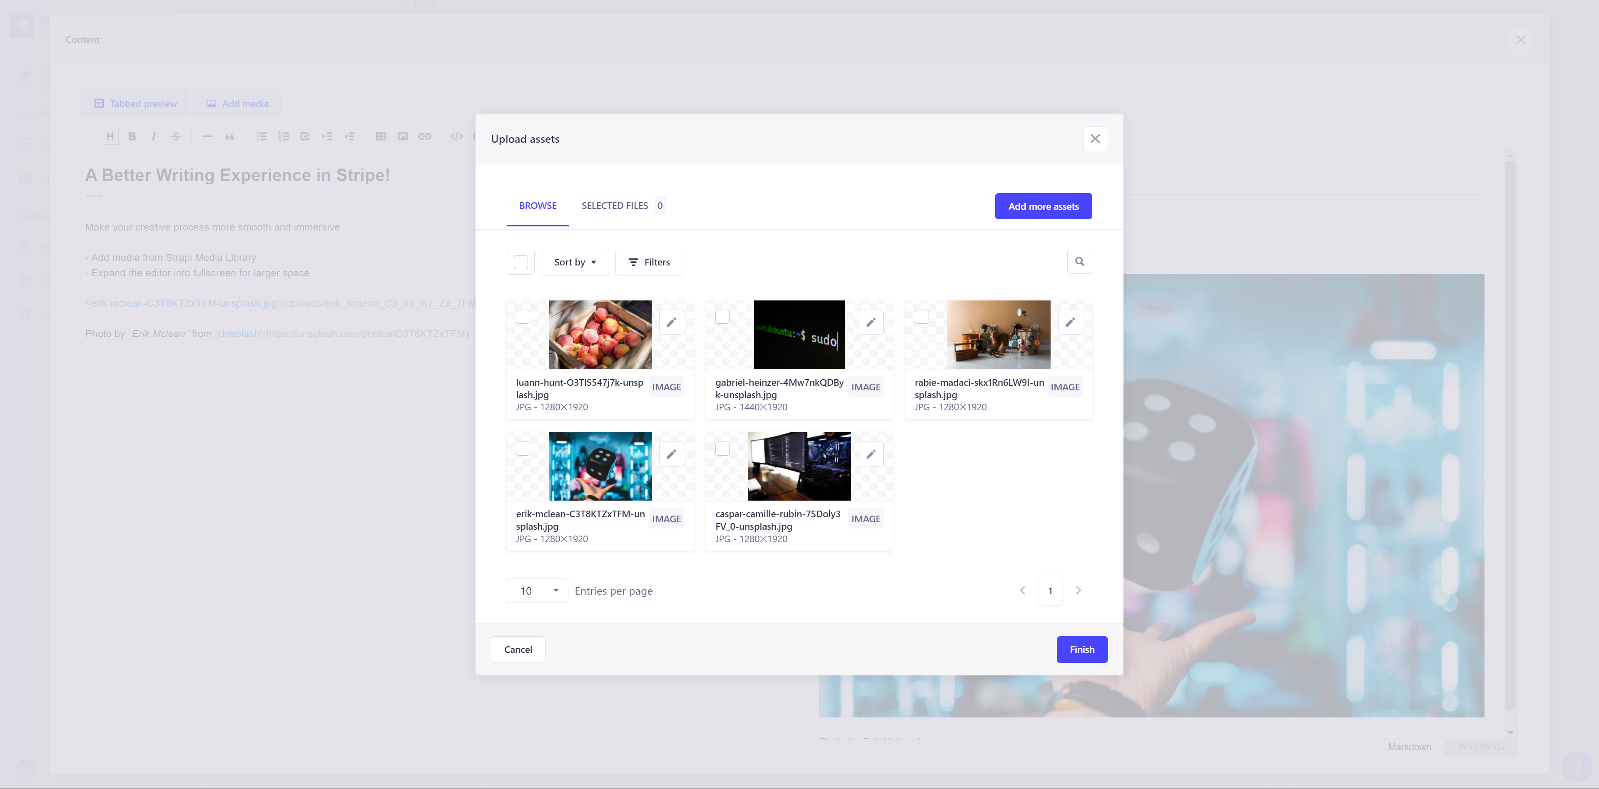1599x789 pixels.
Task: Click pencil icon on gabriel-heinzer sudo image
Action: 870,322
